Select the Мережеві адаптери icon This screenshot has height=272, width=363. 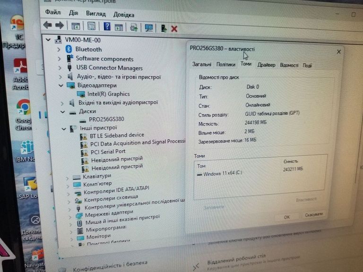[79, 216]
